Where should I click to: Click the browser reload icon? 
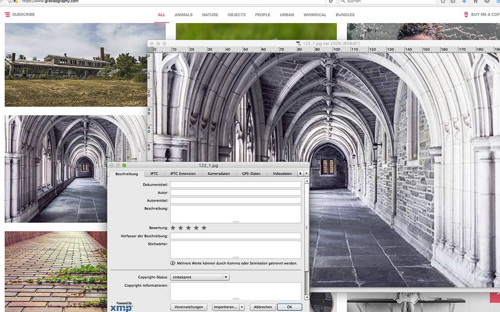[331, 1]
